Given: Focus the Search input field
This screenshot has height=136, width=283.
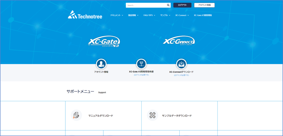Looking at the screenshot, I should (146, 5).
